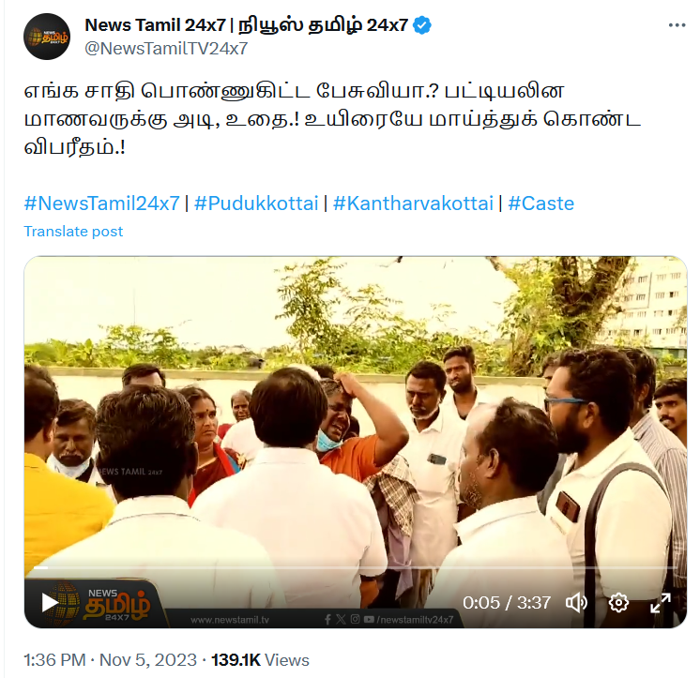Click the 1:36 PM Nov 5, 2023 timestamp
Viewport: 700px width, 678px height.
pyautogui.click(x=111, y=659)
